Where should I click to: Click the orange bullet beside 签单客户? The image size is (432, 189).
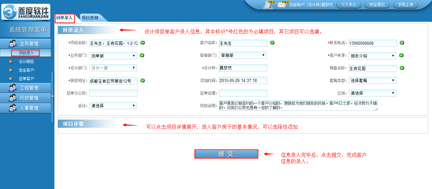11,79
